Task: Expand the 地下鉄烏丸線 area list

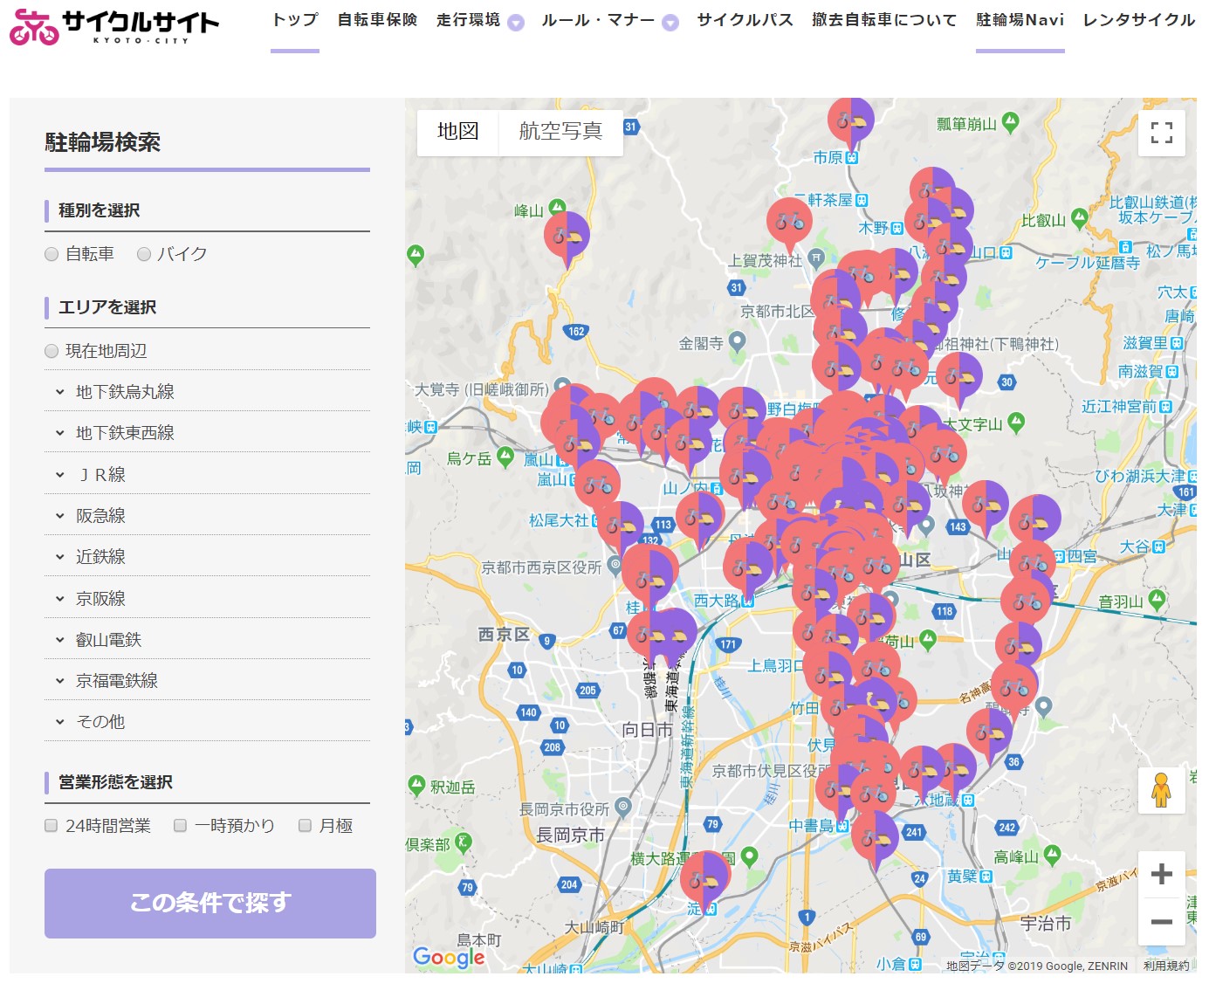Action: 125,392
